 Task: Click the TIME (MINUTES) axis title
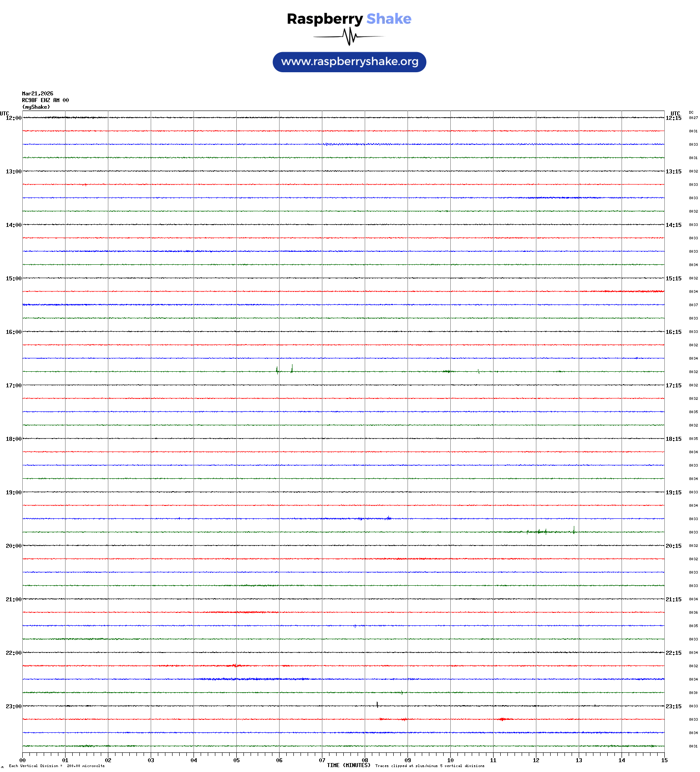[348, 765]
